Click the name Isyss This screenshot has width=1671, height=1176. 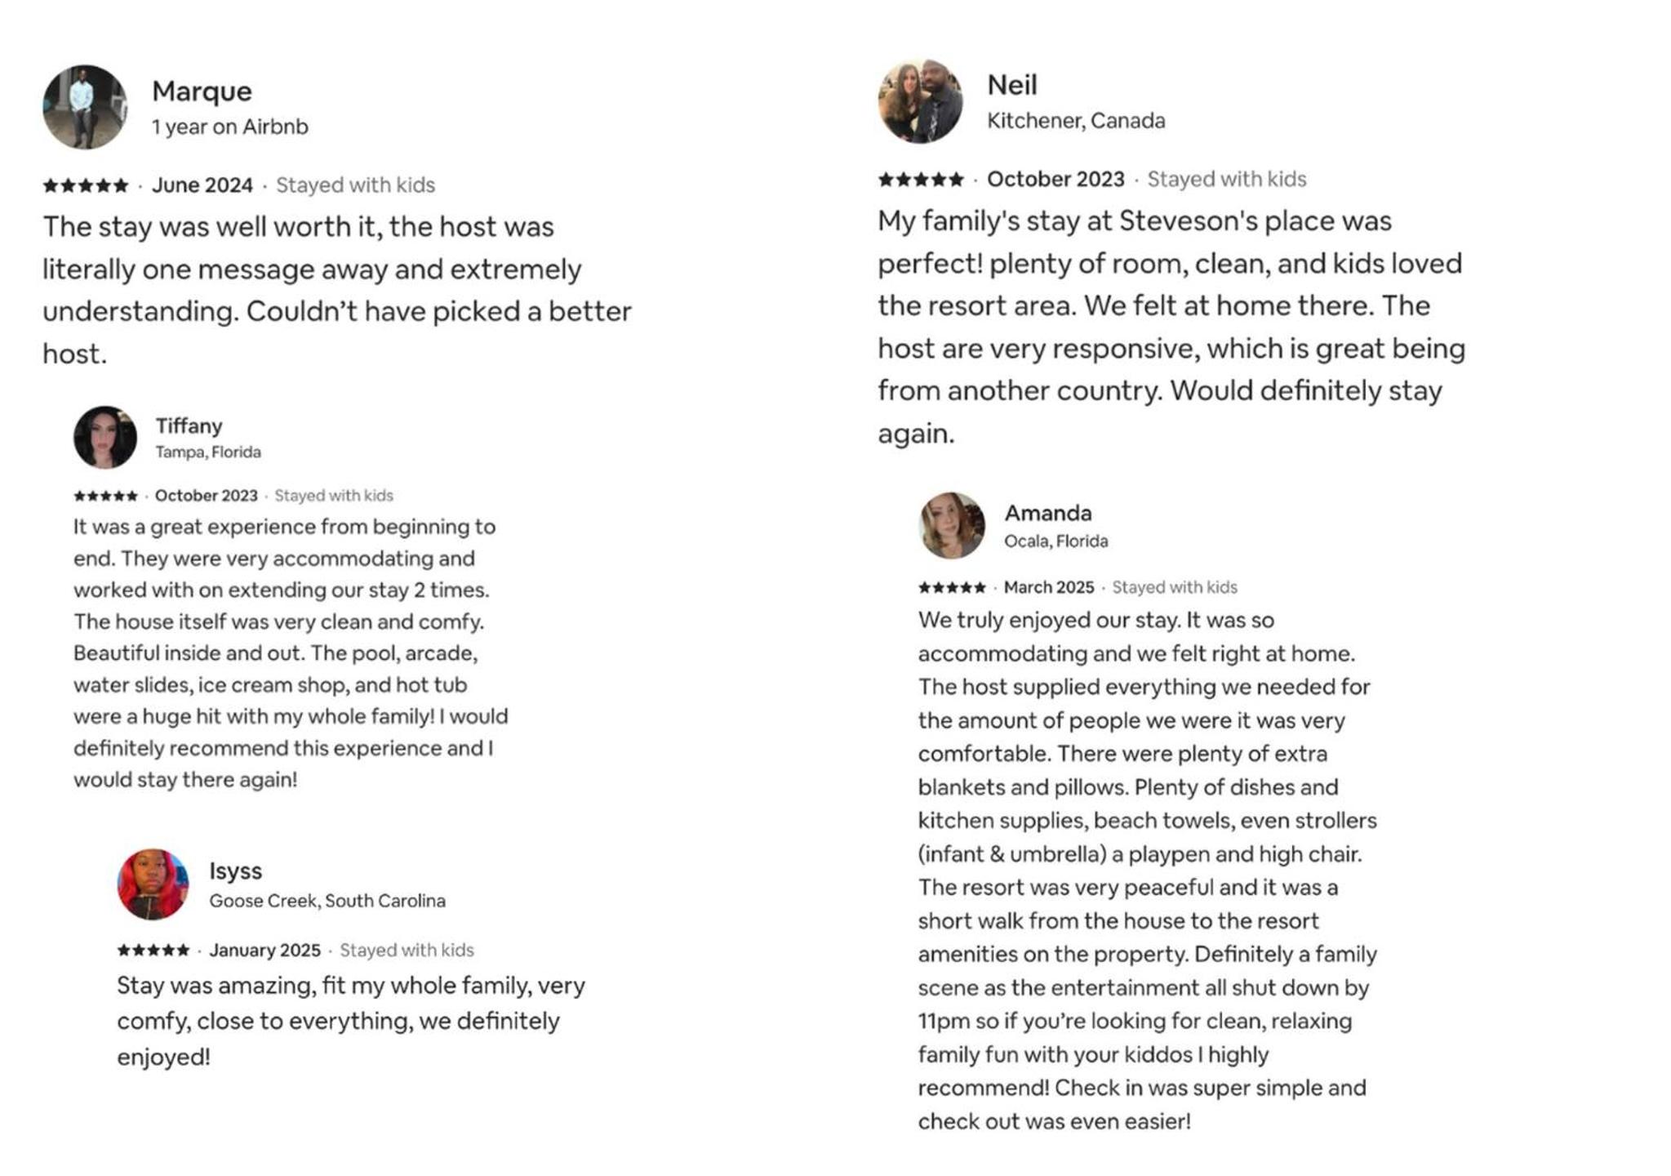coord(235,871)
